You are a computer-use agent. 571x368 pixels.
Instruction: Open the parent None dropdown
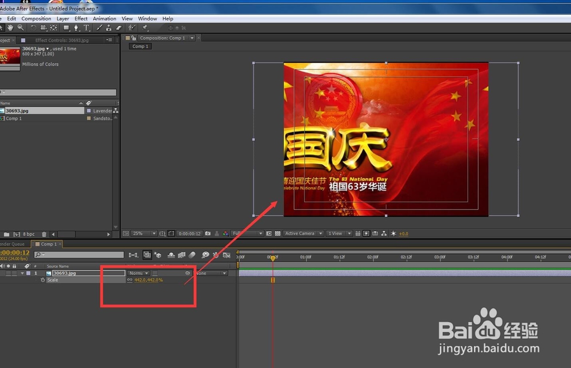(211, 273)
